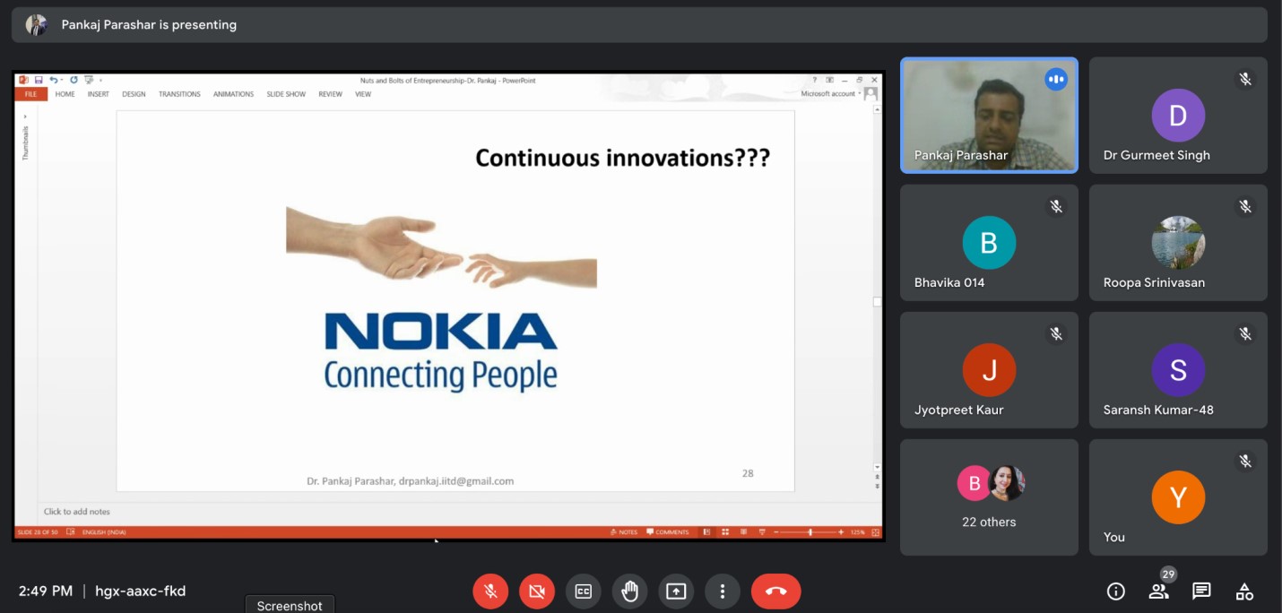Screen dimensions: 1282x613
Task: Open the SLIDE SHOW ribbon tab
Action: [286, 94]
